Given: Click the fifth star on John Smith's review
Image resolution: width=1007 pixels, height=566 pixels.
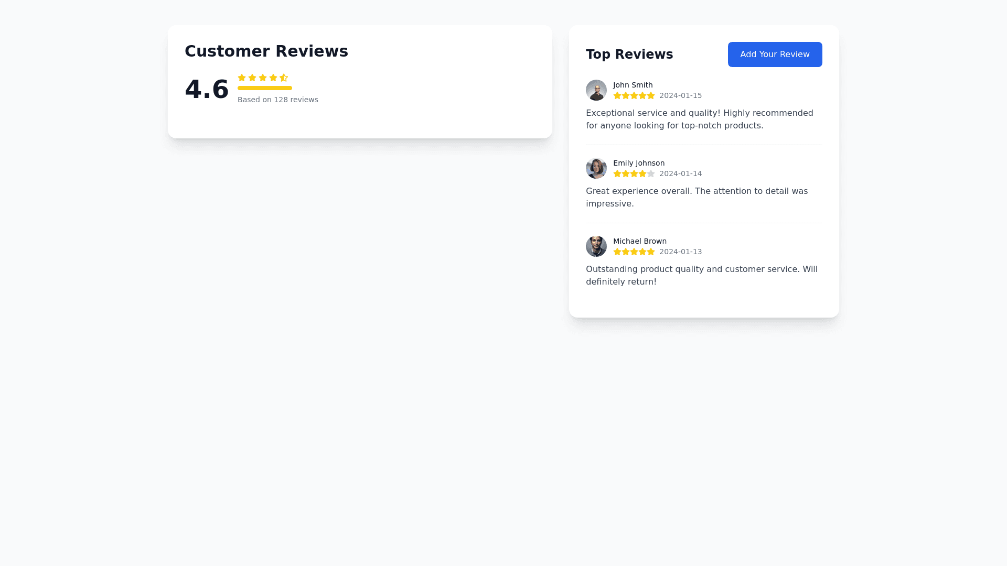Looking at the screenshot, I should pyautogui.click(x=651, y=95).
